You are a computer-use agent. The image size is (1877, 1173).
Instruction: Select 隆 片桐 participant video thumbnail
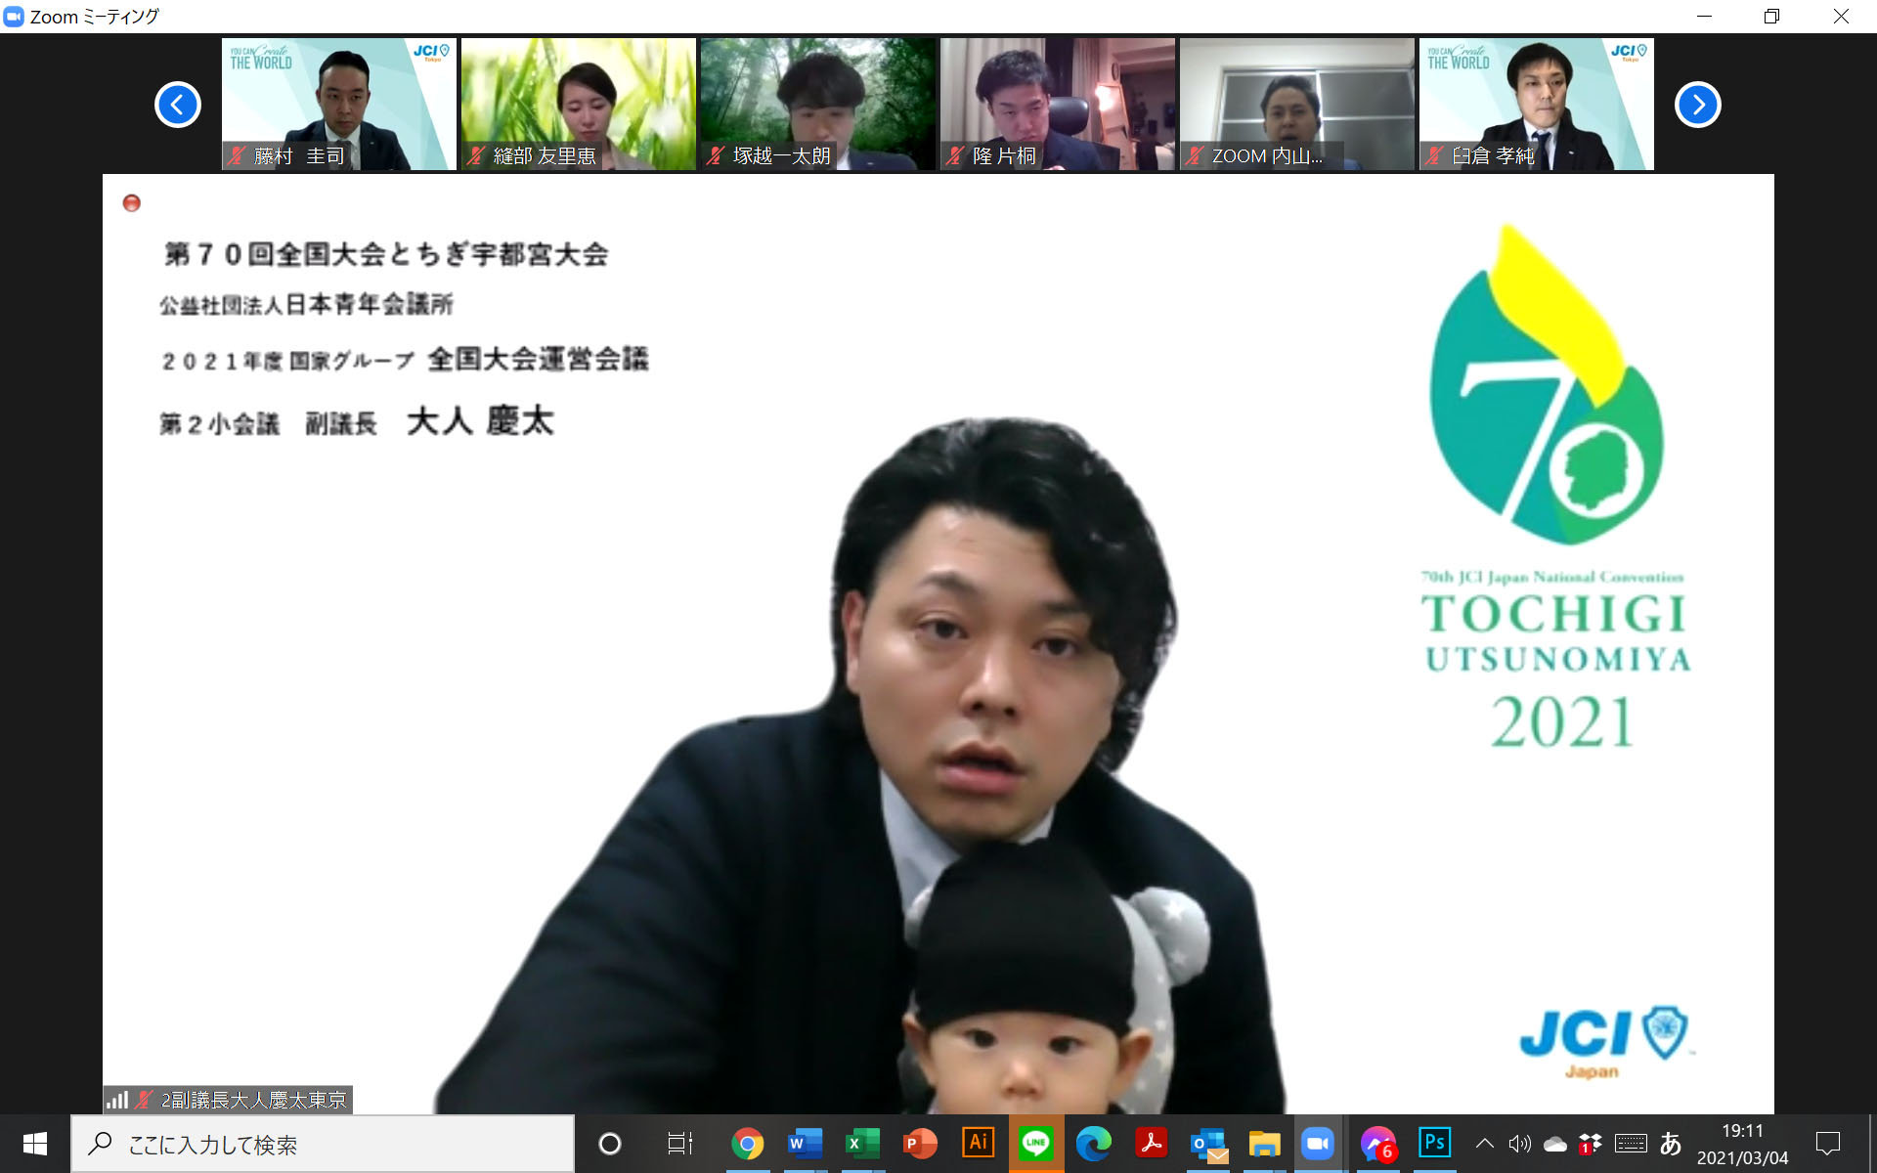click(1057, 104)
